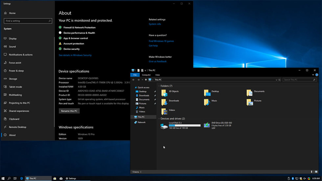322x181 pixels.
Task: Click the muted volume tray icon
Action: click(305, 178)
